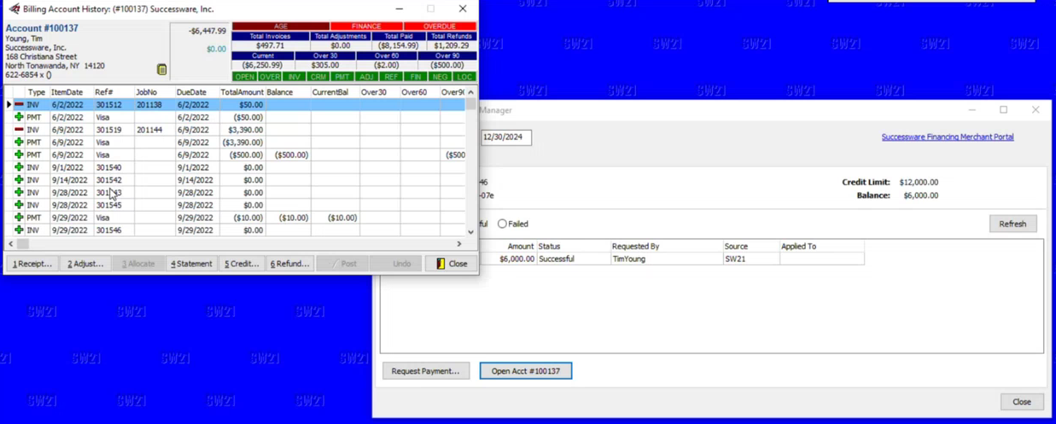This screenshot has height=424, width=1056.
Task: Toggle the INV filter button
Action: tap(294, 77)
